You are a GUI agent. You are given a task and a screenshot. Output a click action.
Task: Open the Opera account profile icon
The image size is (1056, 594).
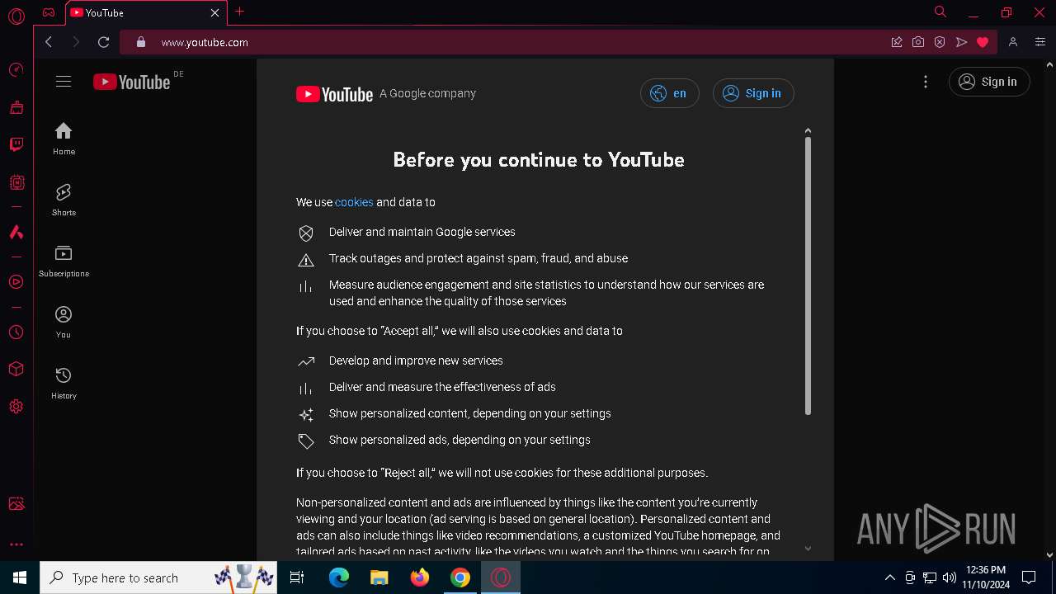[1013, 42]
